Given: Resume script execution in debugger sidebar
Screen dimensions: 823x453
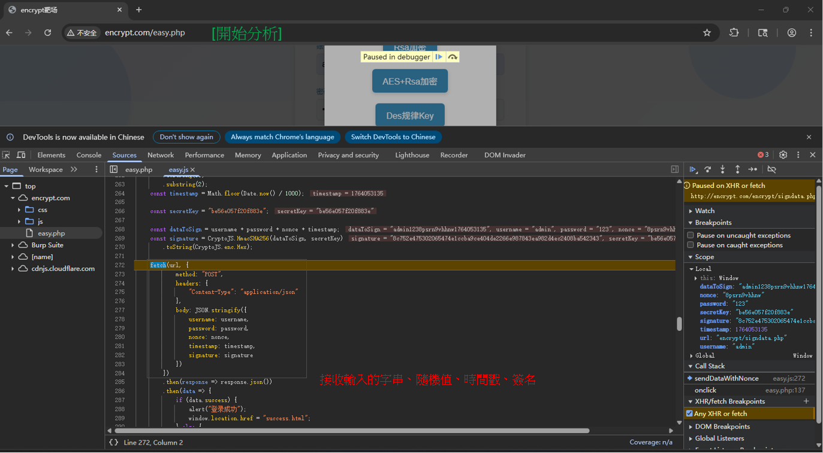Looking at the screenshot, I should (693, 169).
